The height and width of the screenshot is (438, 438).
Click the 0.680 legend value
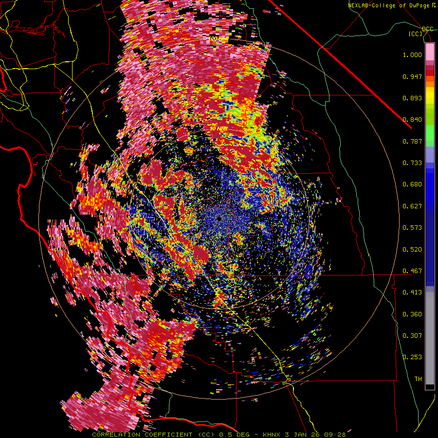pyautogui.click(x=412, y=184)
